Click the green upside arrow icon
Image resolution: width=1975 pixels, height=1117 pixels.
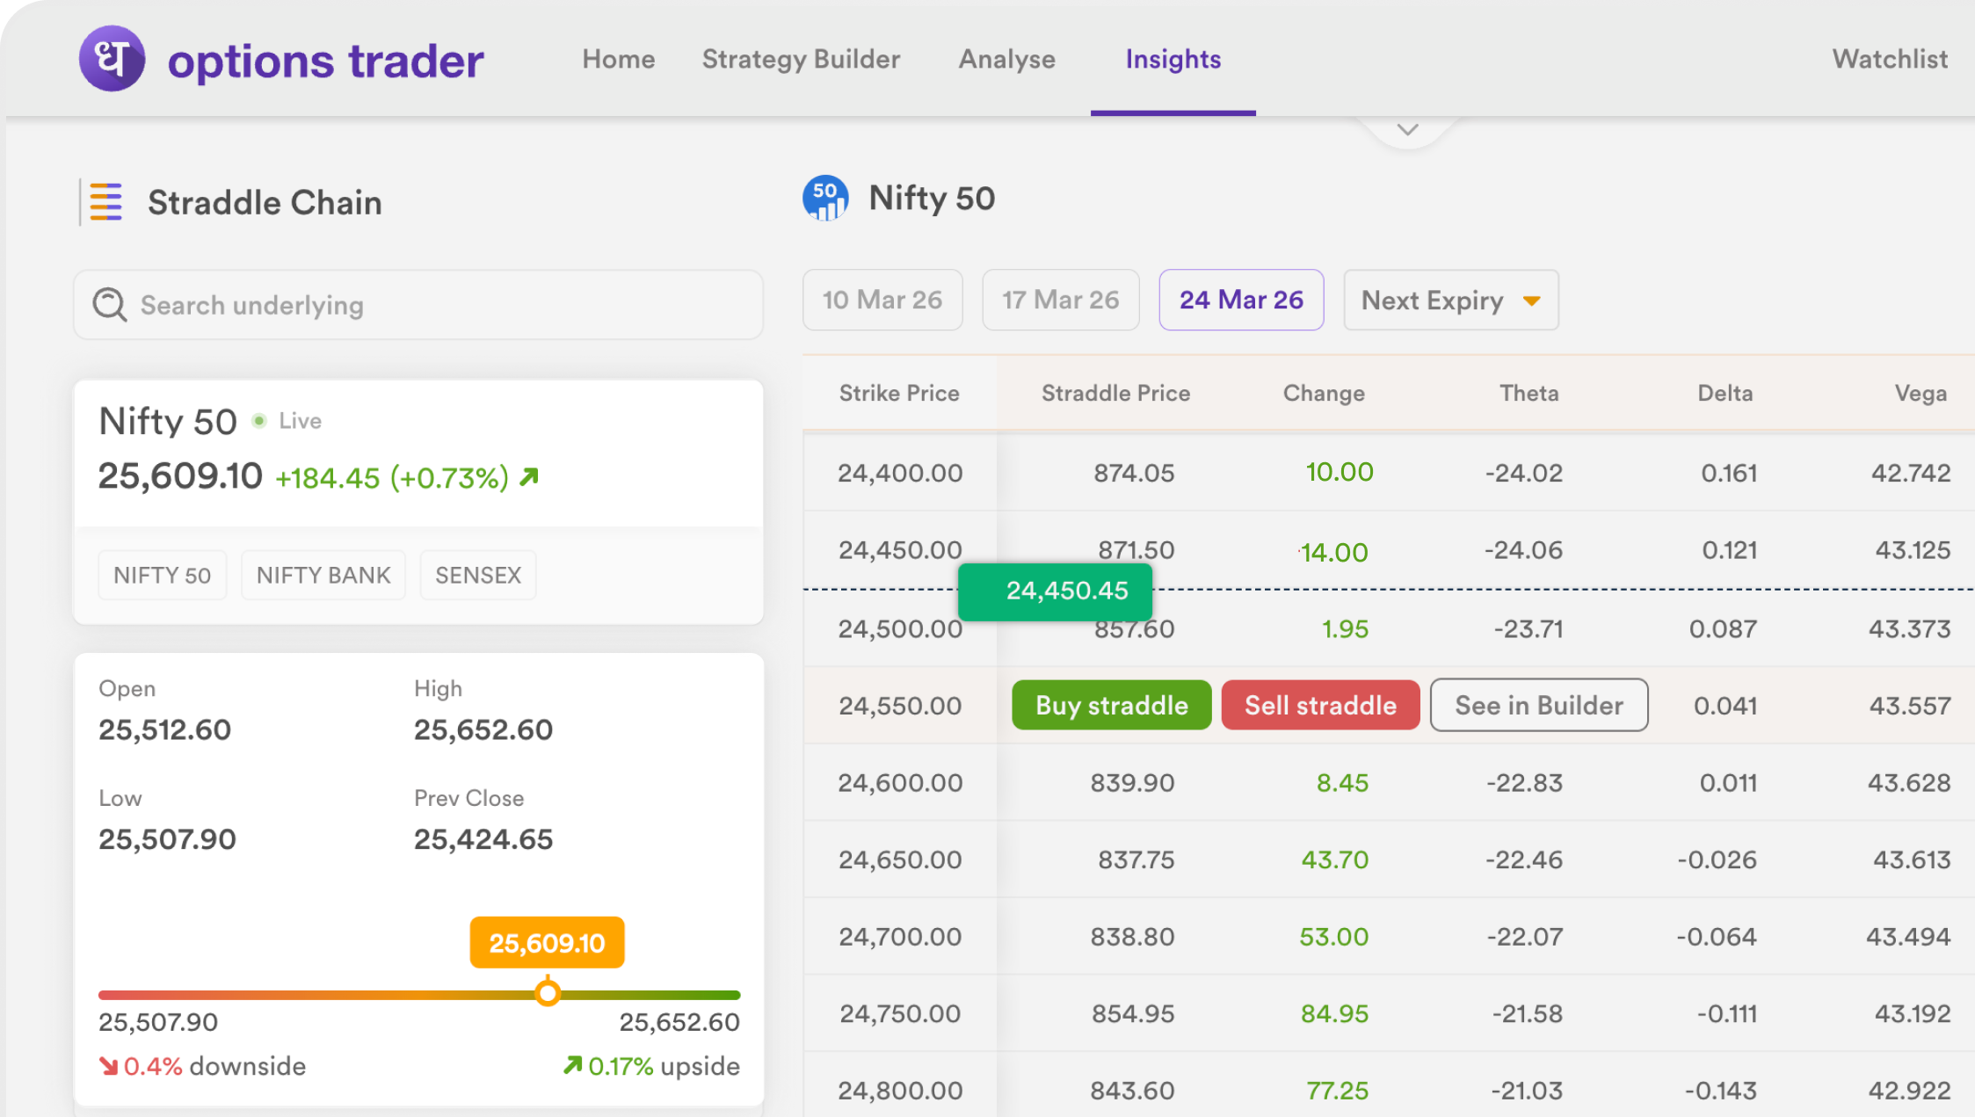pyautogui.click(x=572, y=1065)
